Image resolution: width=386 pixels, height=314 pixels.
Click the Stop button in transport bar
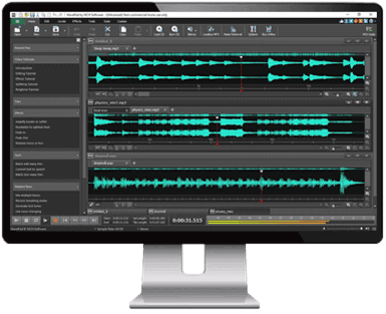(26, 220)
